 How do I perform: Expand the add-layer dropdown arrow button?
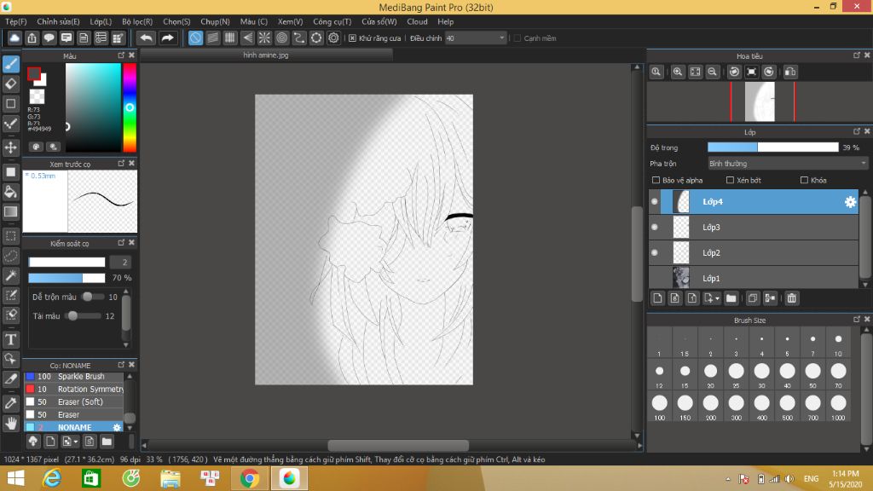click(x=711, y=298)
